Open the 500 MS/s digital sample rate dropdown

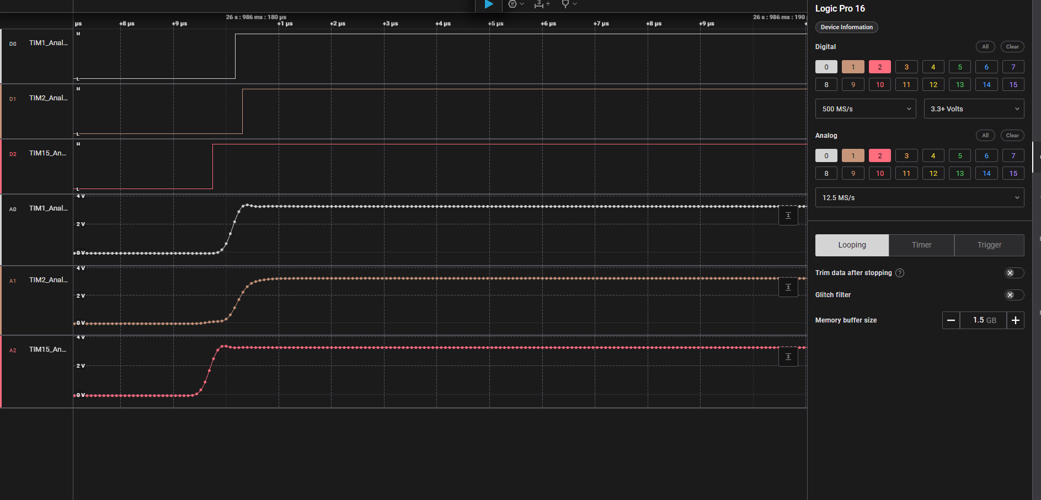(865, 109)
